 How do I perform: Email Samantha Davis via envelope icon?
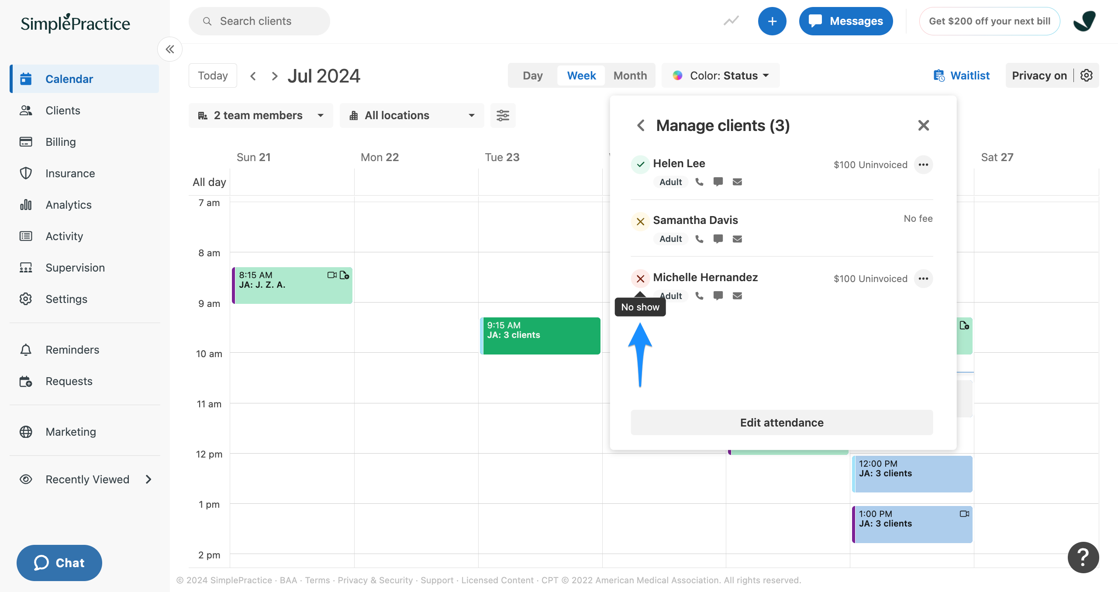737,239
